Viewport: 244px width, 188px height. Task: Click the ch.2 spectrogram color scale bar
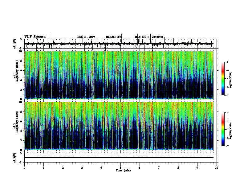[223, 129]
